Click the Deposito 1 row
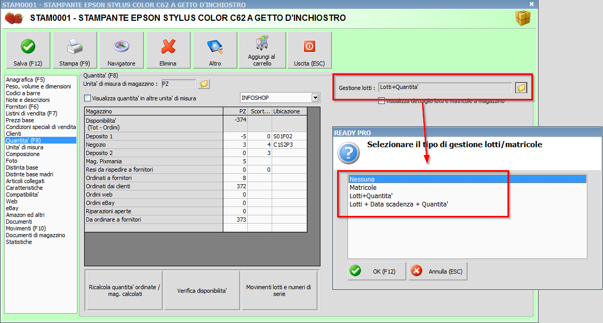This screenshot has height=323, width=603. [x=196, y=136]
